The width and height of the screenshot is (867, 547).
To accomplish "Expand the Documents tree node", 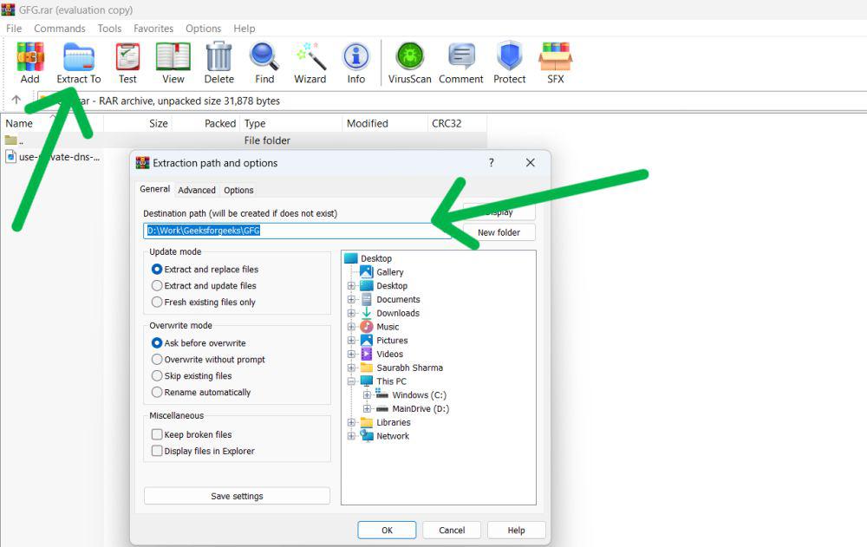I will click(x=351, y=299).
